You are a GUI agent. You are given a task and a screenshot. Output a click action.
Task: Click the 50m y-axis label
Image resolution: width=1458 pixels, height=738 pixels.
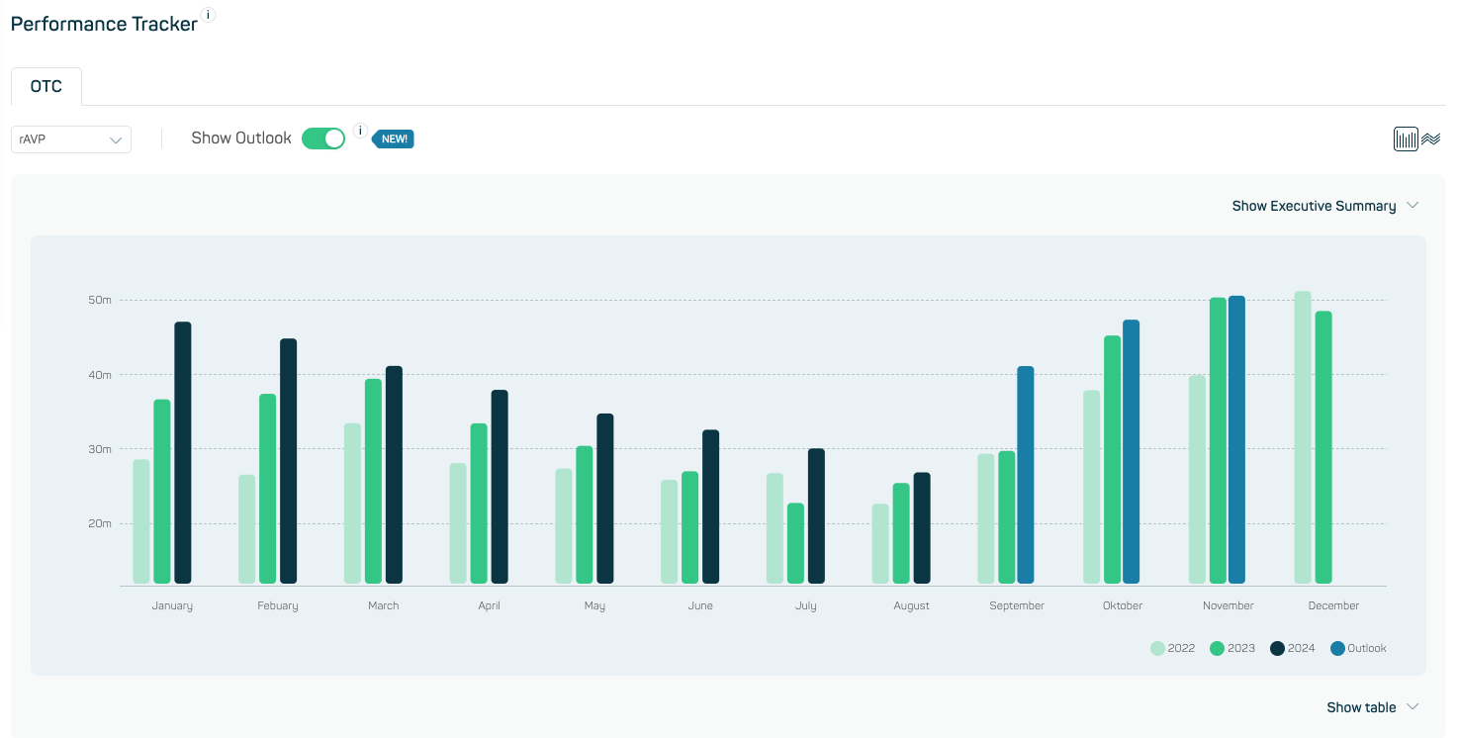(100, 300)
